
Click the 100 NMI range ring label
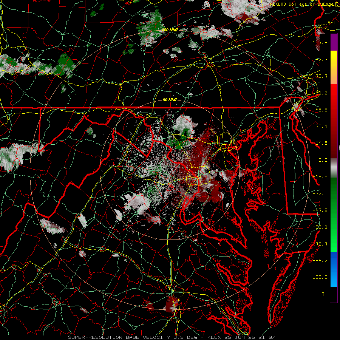(170, 30)
